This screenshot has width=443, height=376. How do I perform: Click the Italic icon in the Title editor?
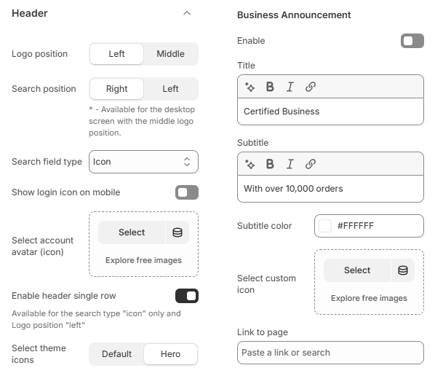pos(290,87)
